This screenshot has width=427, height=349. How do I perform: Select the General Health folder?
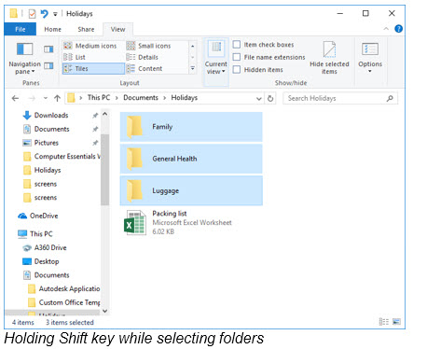point(191,159)
